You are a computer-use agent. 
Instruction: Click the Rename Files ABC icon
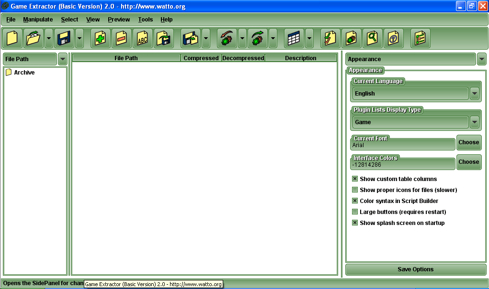click(x=143, y=38)
